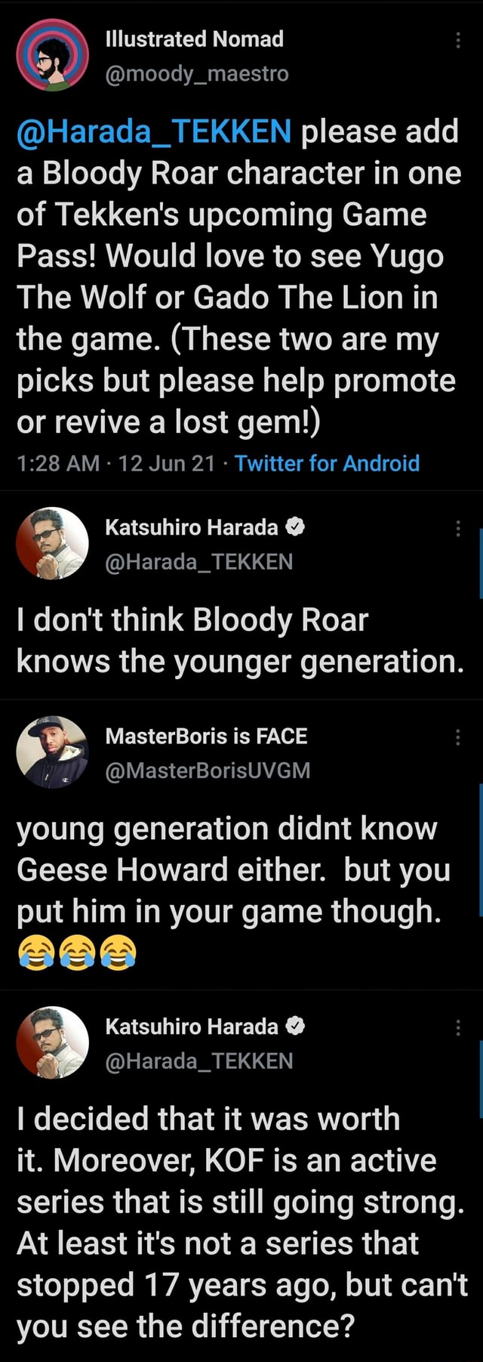The height and width of the screenshot is (1362, 483).
Task: Open Katsuhiro Harada's avatar in first reply
Action: click(52, 543)
